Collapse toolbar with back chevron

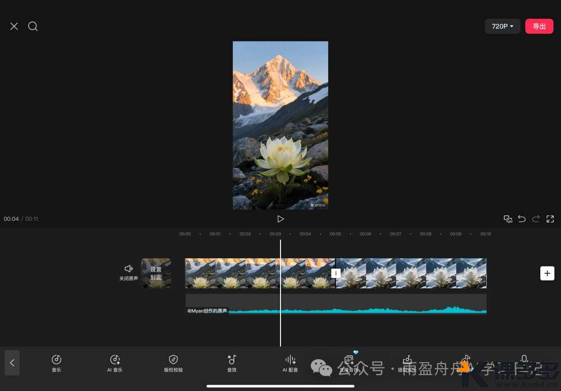coord(12,363)
